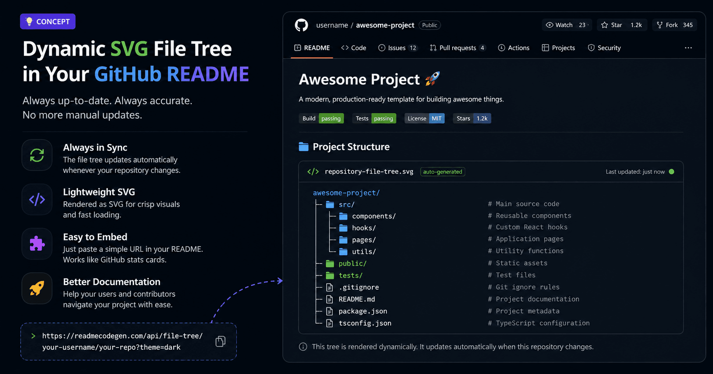Select README.md in the file tree
The image size is (713, 374).
tap(357, 299)
